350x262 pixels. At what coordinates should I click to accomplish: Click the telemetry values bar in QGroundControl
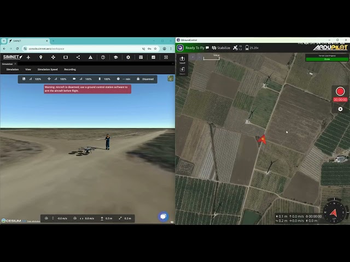coord(299,218)
